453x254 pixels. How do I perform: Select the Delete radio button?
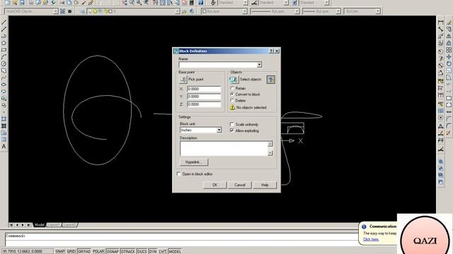(x=232, y=100)
